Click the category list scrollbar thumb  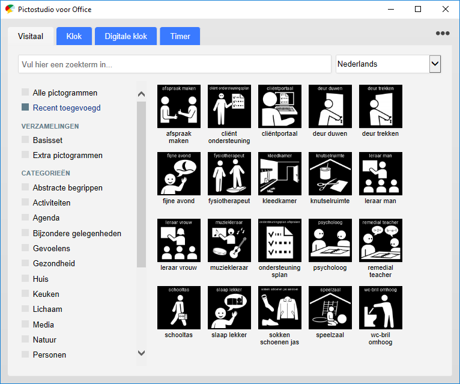[x=141, y=184]
